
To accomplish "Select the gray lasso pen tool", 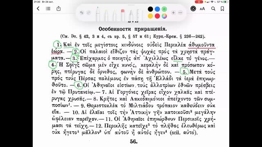I will tap(131, 16).
